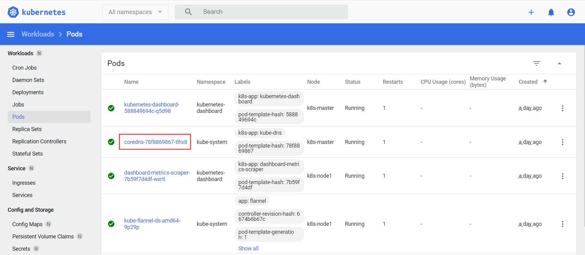Sort by Created using the arrow icon
585x255 pixels.
pyautogui.click(x=545, y=82)
